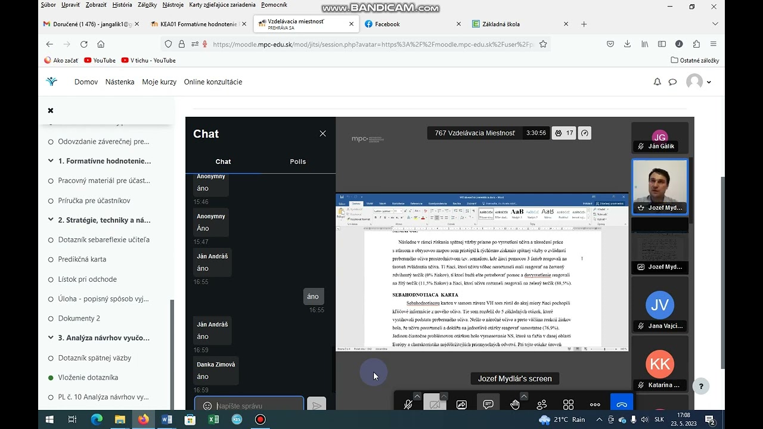The width and height of the screenshot is (763, 429).
Task: Go to Domov in Moodle navigation
Action: click(x=86, y=82)
